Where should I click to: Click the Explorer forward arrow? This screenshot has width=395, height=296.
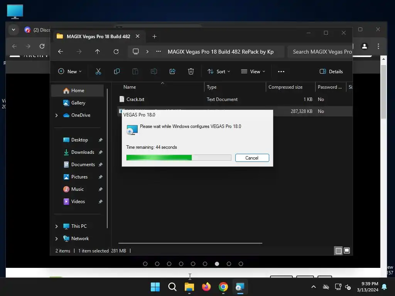79,52
